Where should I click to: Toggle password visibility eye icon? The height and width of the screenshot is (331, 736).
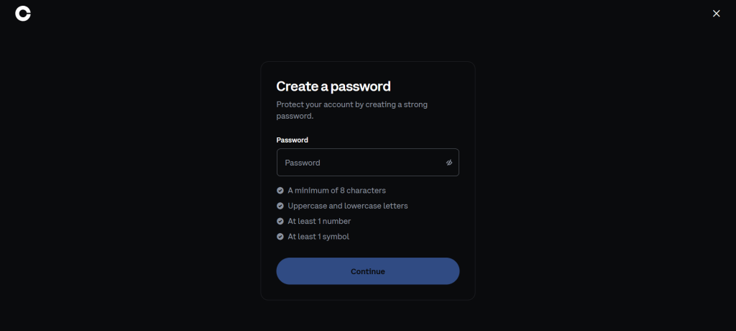448,163
